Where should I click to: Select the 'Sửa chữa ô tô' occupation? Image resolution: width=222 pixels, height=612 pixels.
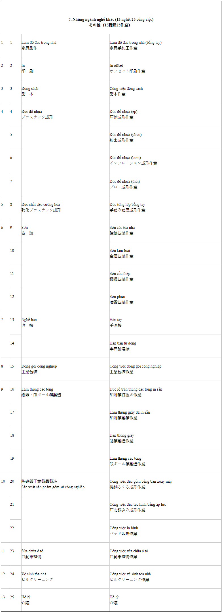32,551
